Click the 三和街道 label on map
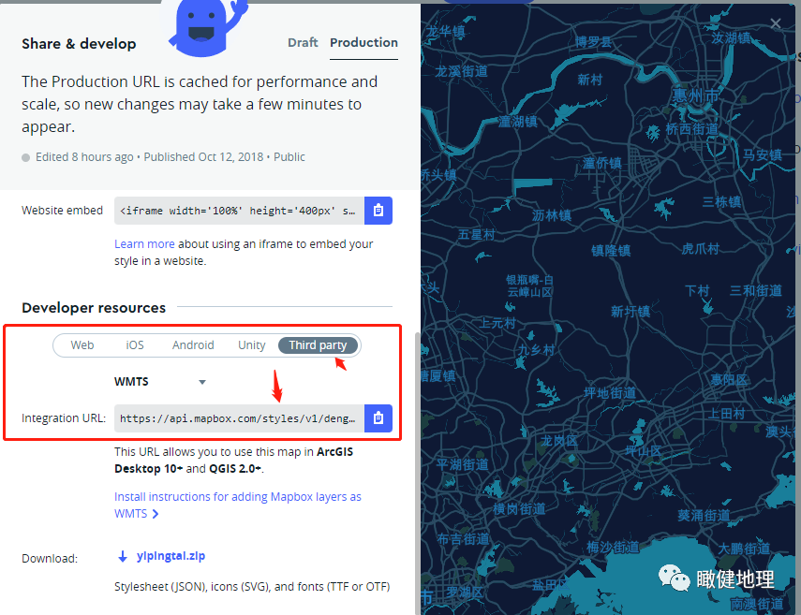Image resolution: width=801 pixels, height=615 pixels. point(756,290)
